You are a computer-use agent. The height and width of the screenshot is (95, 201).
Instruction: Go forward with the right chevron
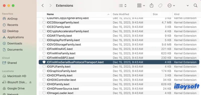click(x=51, y=6)
